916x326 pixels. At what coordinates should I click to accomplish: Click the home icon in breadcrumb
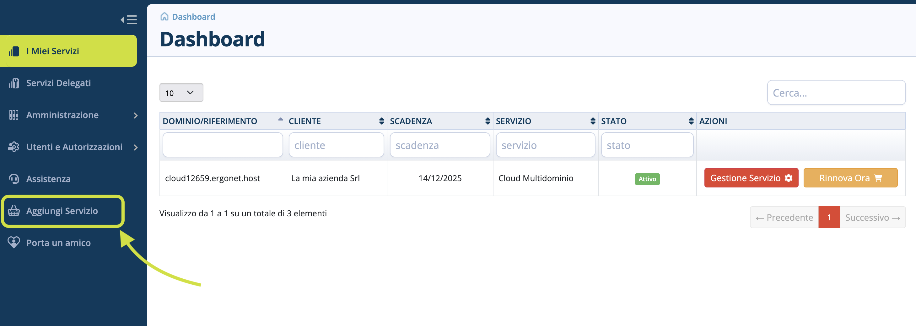pyautogui.click(x=164, y=17)
